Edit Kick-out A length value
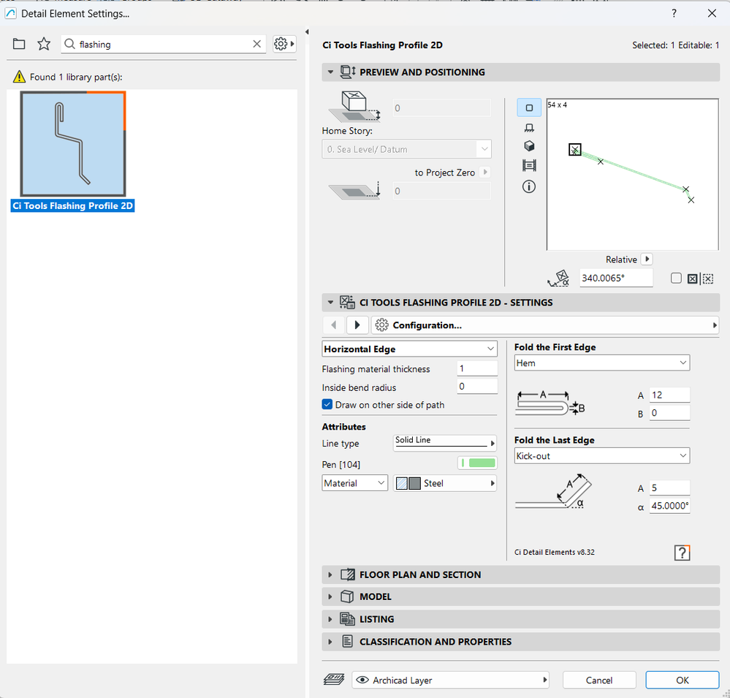 tap(669, 488)
